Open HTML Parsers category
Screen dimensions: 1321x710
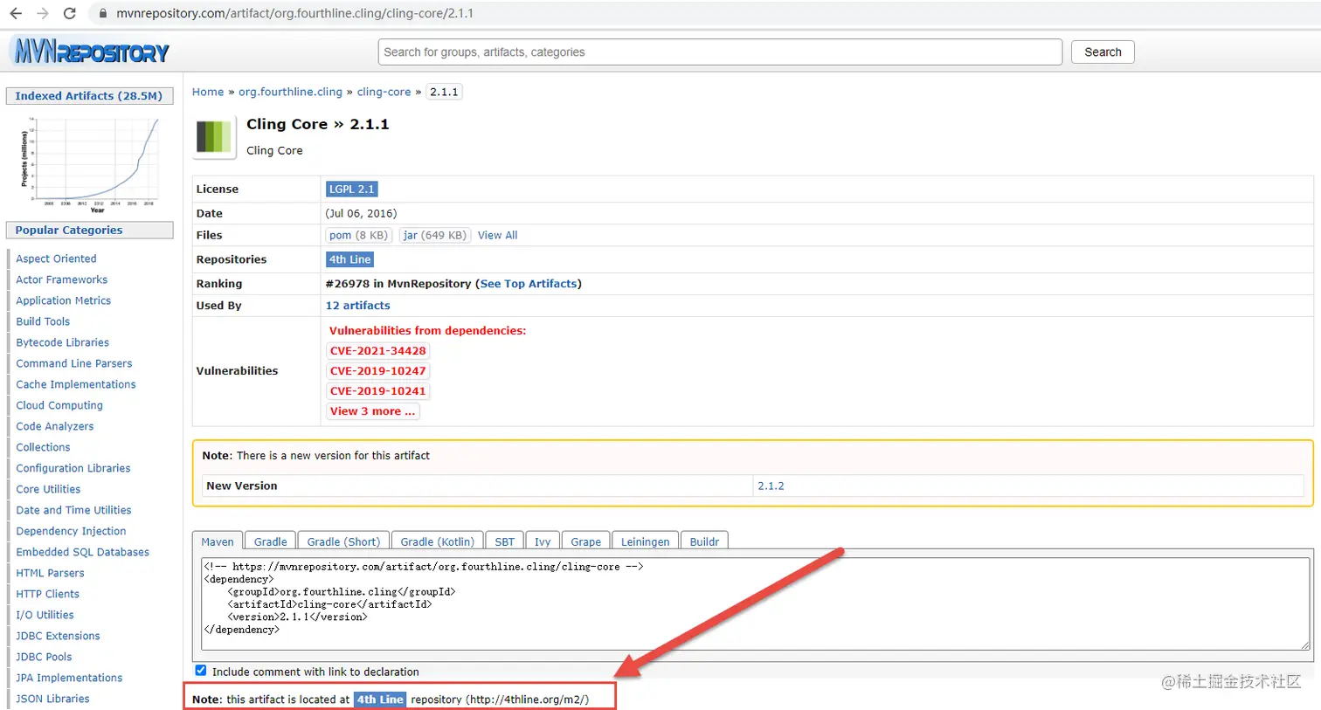pos(50,573)
